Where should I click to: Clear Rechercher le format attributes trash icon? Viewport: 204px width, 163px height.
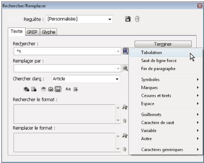pos(125,121)
